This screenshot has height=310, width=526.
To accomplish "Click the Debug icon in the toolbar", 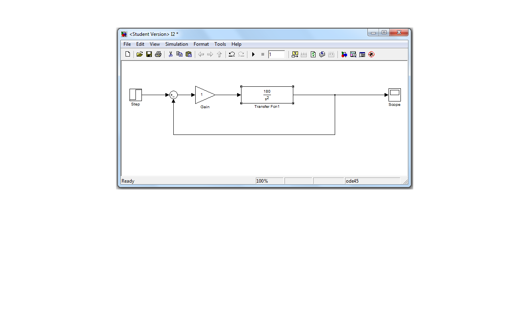I will tap(371, 54).
